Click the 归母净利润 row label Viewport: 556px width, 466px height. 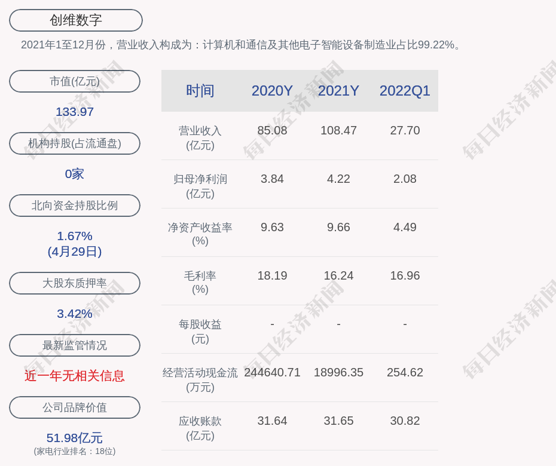200,186
